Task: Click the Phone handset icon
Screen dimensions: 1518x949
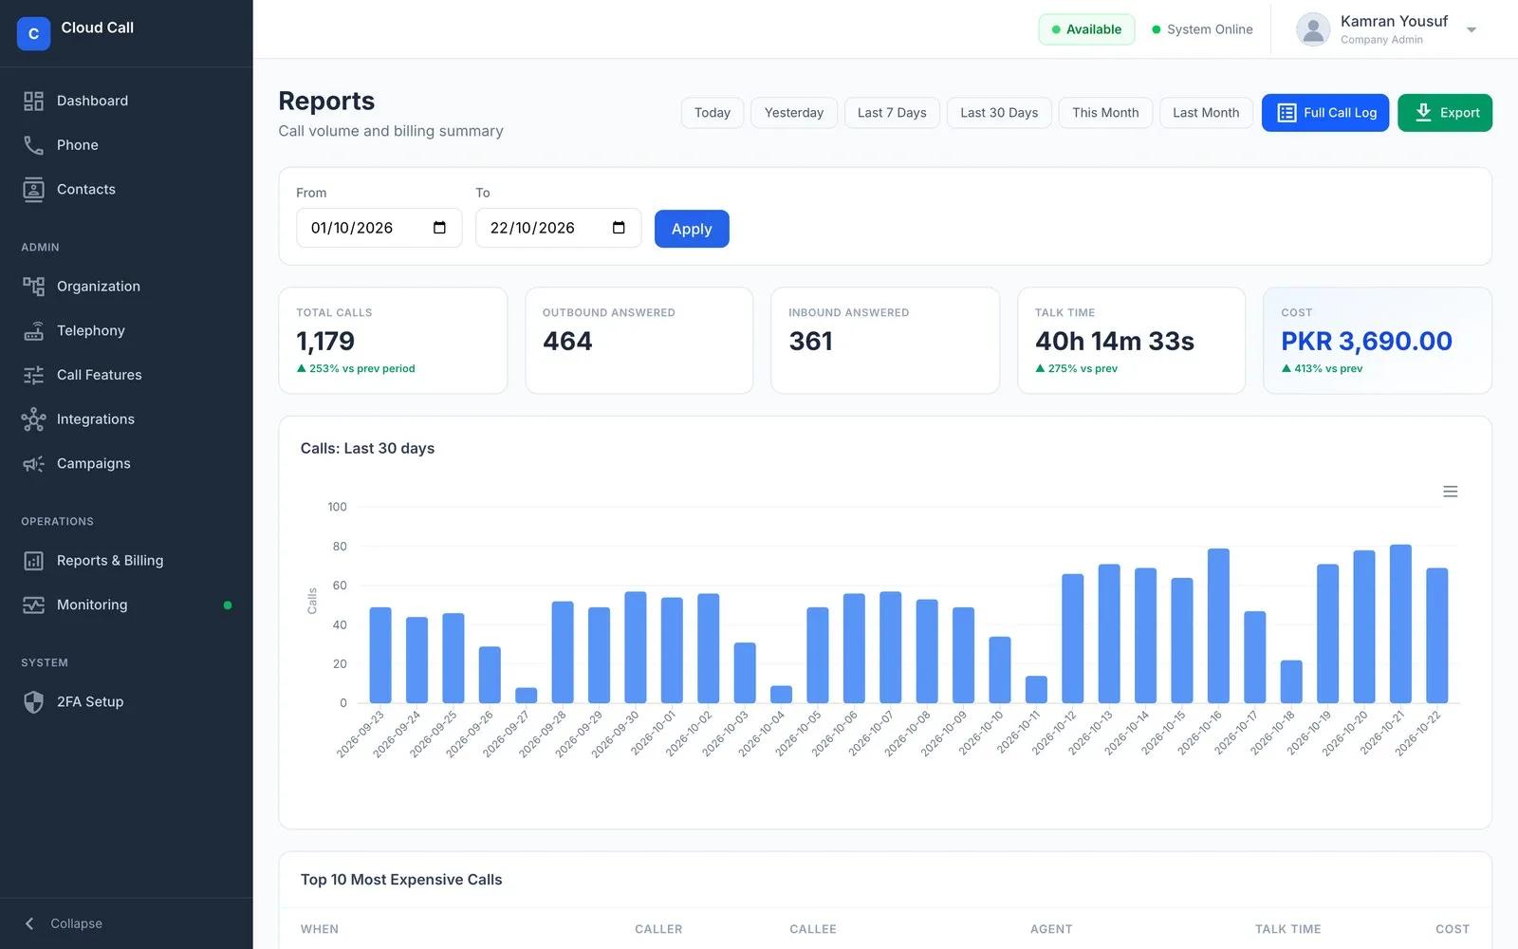Action: coord(33,145)
